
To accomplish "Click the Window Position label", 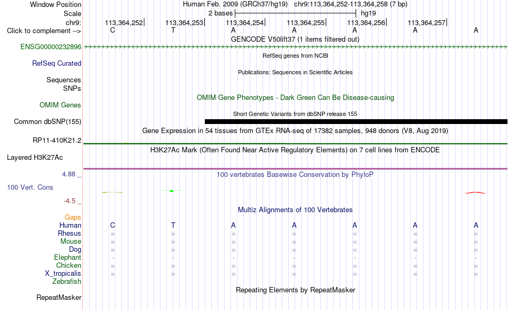I will [56, 4].
